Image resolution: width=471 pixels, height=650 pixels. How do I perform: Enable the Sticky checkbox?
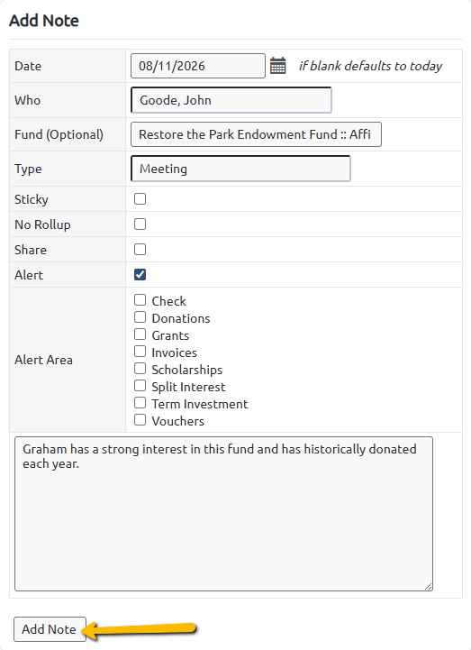(140, 199)
